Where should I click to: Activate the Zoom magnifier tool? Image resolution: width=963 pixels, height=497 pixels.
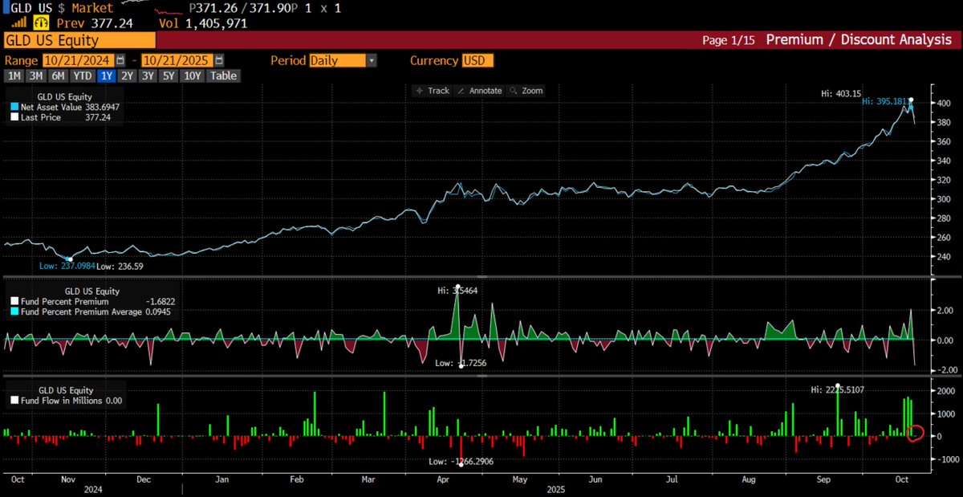click(x=526, y=91)
